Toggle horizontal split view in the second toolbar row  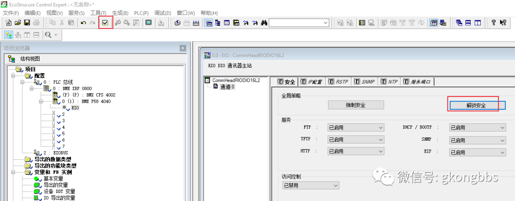point(36,35)
